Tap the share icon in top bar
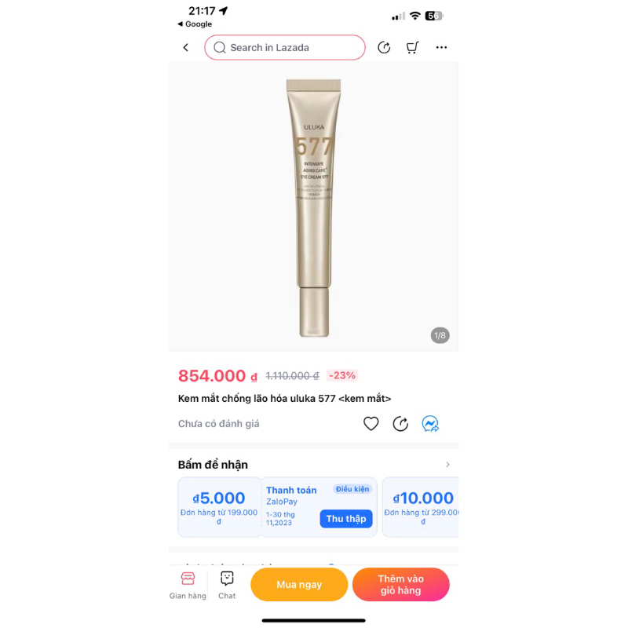This screenshot has width=628, height=628. [x=384, y=47]
